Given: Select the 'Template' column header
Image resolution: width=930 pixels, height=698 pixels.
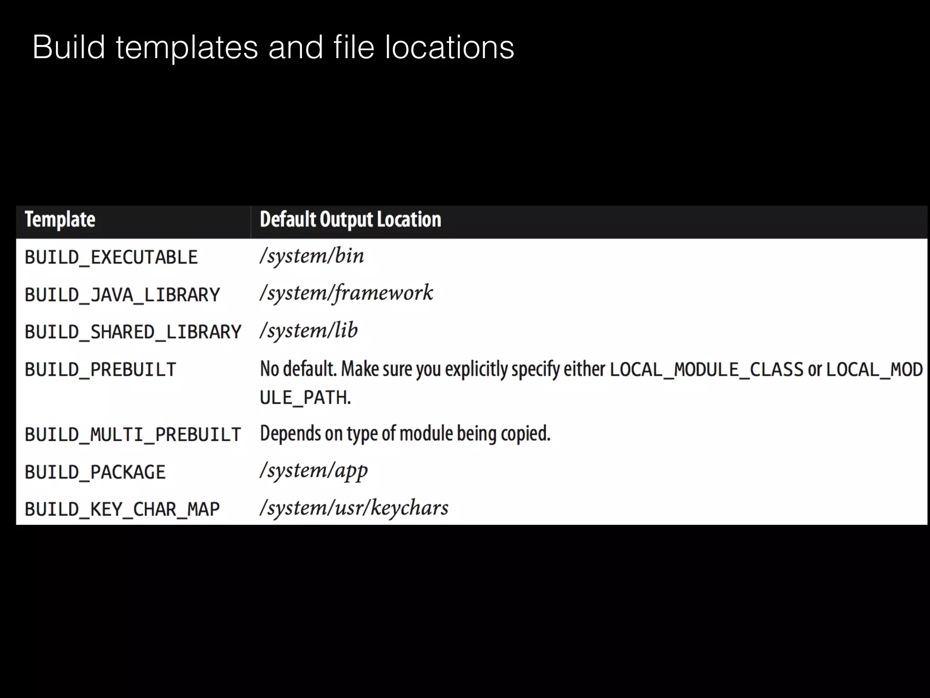Looking at the screenshot, I should click(x=60, y=219).
